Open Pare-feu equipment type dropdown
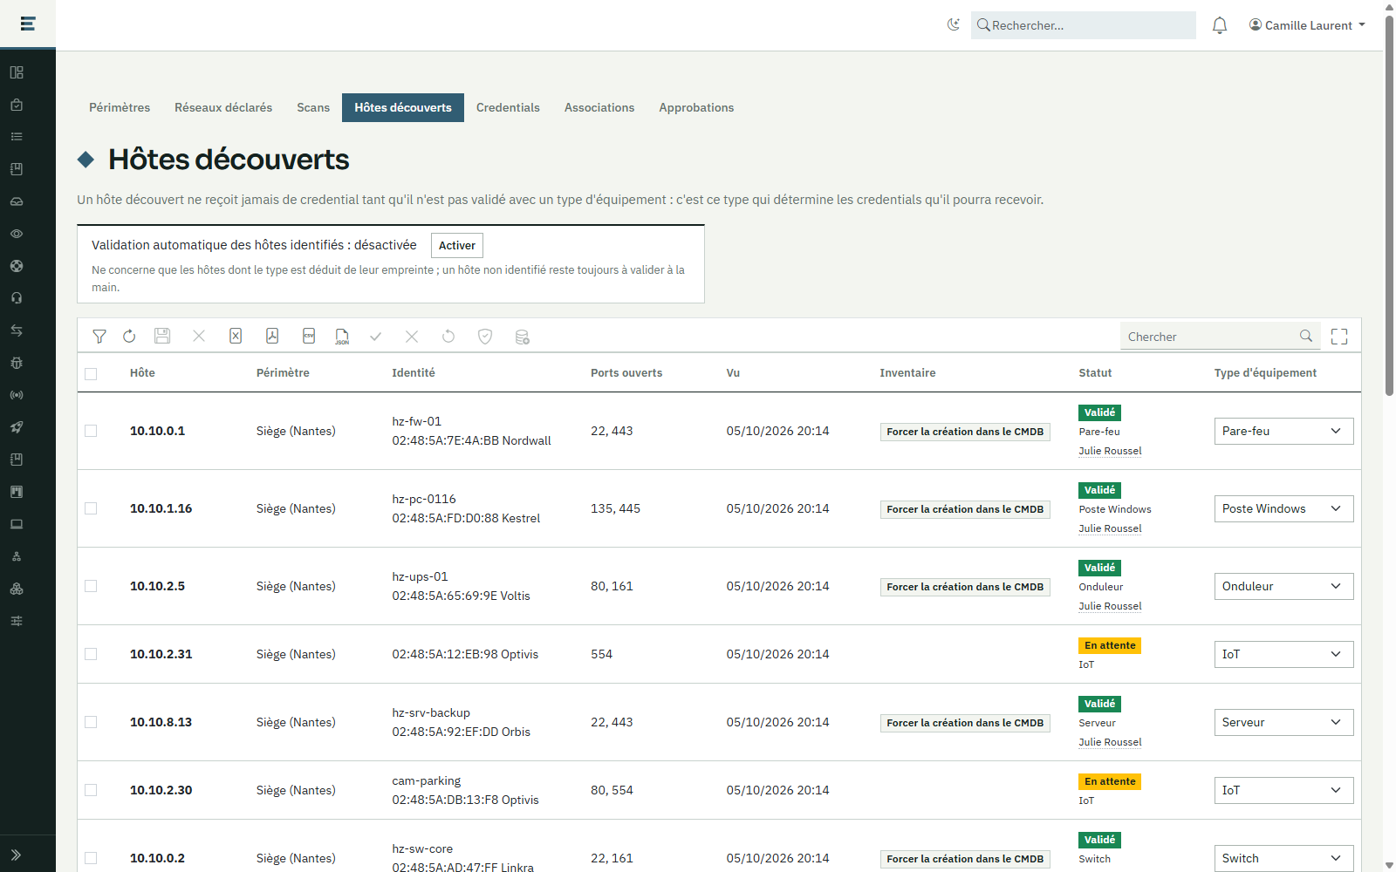Screen dimensions: 1396x872 pos(1283,431)
